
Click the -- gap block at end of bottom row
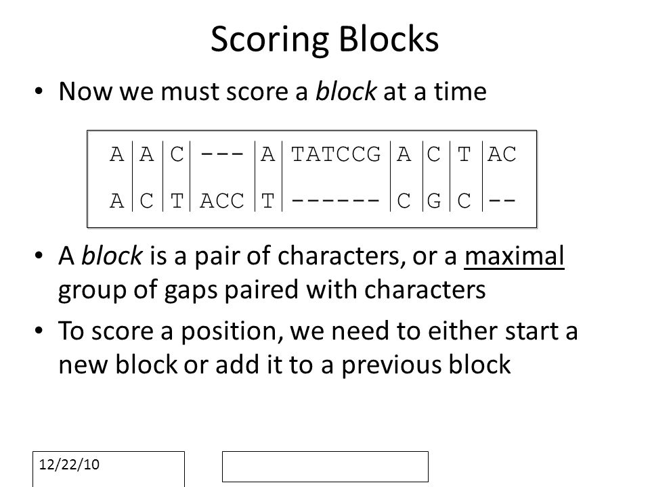click(502, 202)
